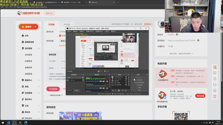Open OBS transition settings gear

[x=83, y=77]
